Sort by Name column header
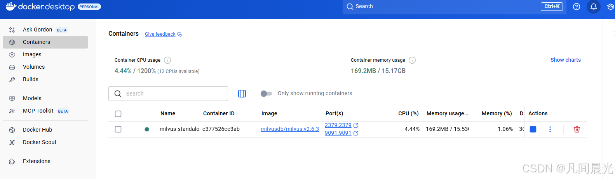Screen dimensions: 615x179 pyautogui.click(x=168, y=113)
